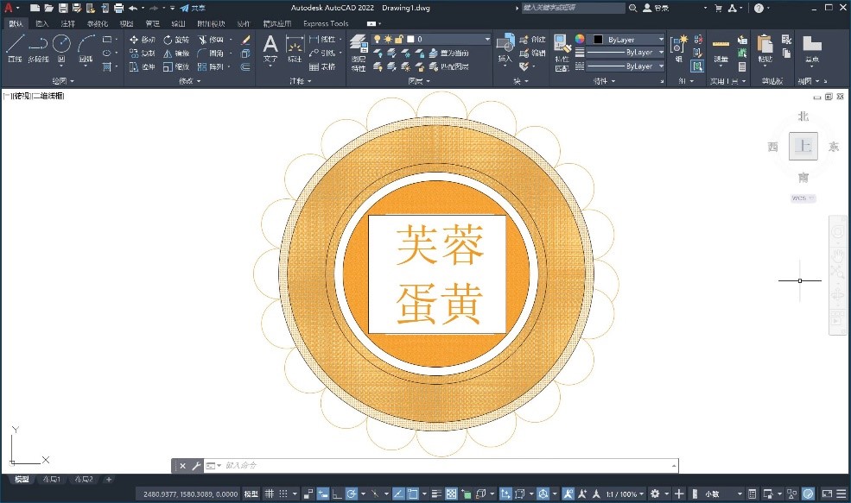Toggle the drawing grid display in status bar
The width and height of the screenshot is (851, 503).
pos(270,494)
